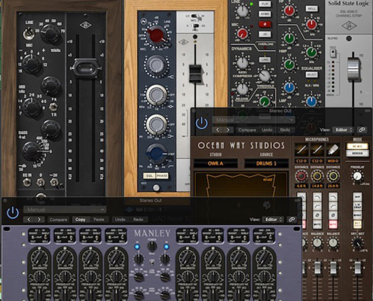Click Undo in Ocean Way plugin header

pos(267,130)
